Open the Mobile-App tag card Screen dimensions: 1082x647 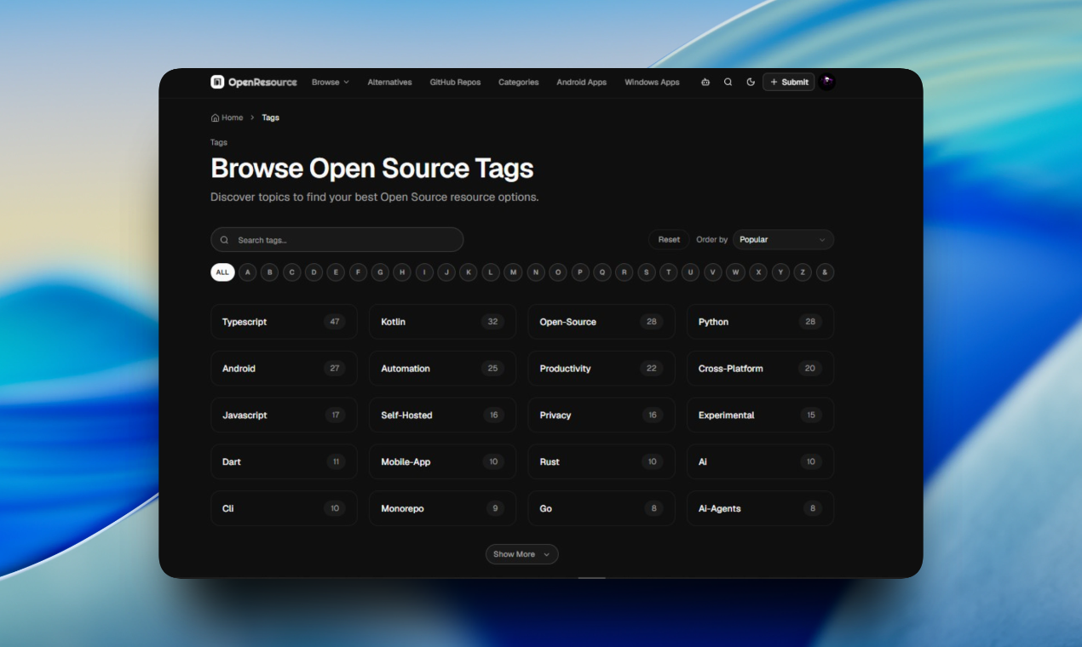(x=442, y=461)
